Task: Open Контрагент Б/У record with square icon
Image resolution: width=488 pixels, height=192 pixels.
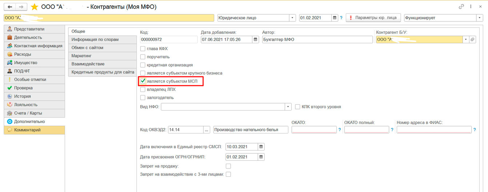Action: pyautogui.click(x=473, y=40)
